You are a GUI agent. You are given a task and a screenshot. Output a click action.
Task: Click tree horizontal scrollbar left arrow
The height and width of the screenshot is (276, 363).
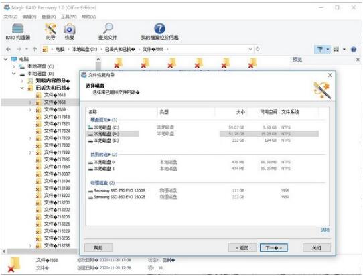click(x=4, y=251)
